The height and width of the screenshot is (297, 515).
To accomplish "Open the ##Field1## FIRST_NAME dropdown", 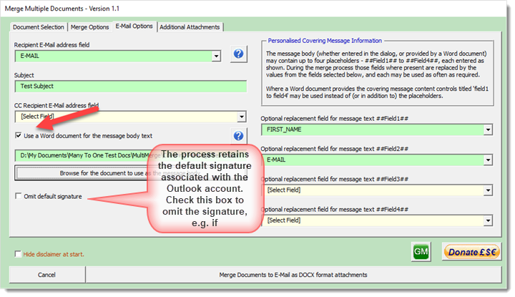I will point(488,130).
